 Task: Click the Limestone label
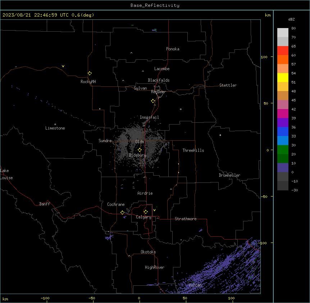[x=55, y=128]
